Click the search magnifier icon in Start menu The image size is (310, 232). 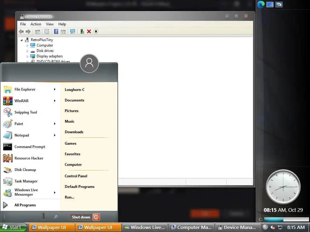coord(56,217)
